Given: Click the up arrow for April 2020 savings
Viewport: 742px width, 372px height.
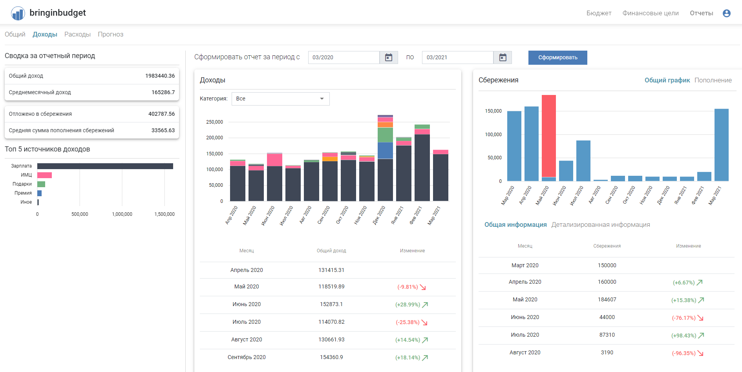Looking at the screenshot, I should (x=700, y=283).
